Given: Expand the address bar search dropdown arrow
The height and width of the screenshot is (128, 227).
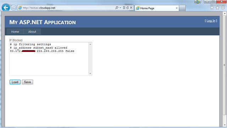Looking at the screenshot, I should tap(120, 8).
